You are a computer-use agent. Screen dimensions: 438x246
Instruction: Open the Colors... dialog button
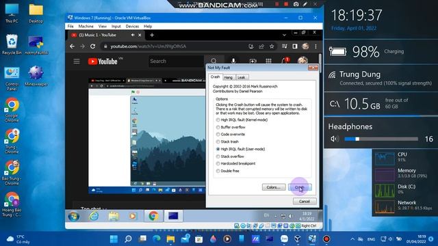(x=274, y=187)
